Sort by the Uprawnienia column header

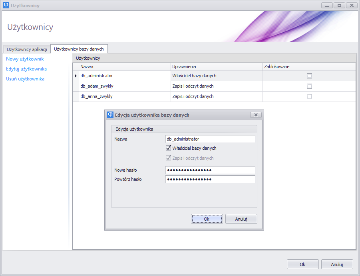[217, 67]
